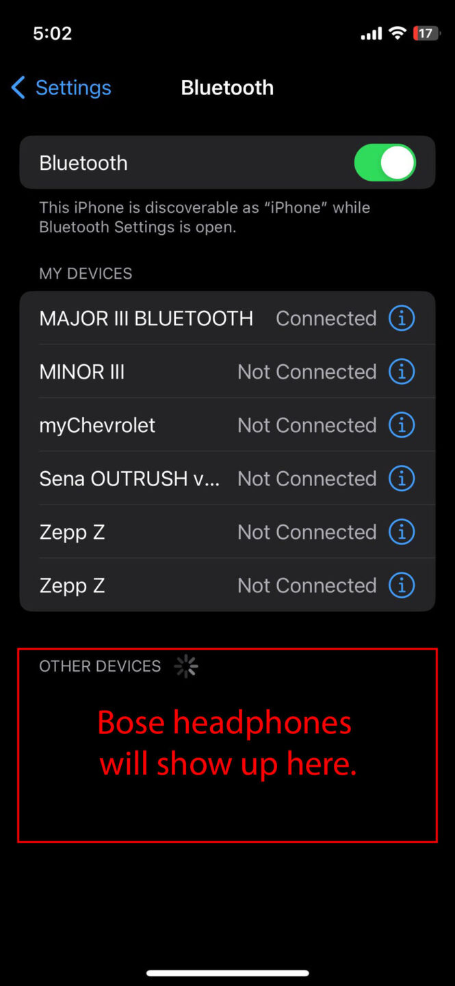Image resolution: width=455 pixels, height=986 pixels.
Task: Show myChevrolet device info details
Action: pos(402,425)
